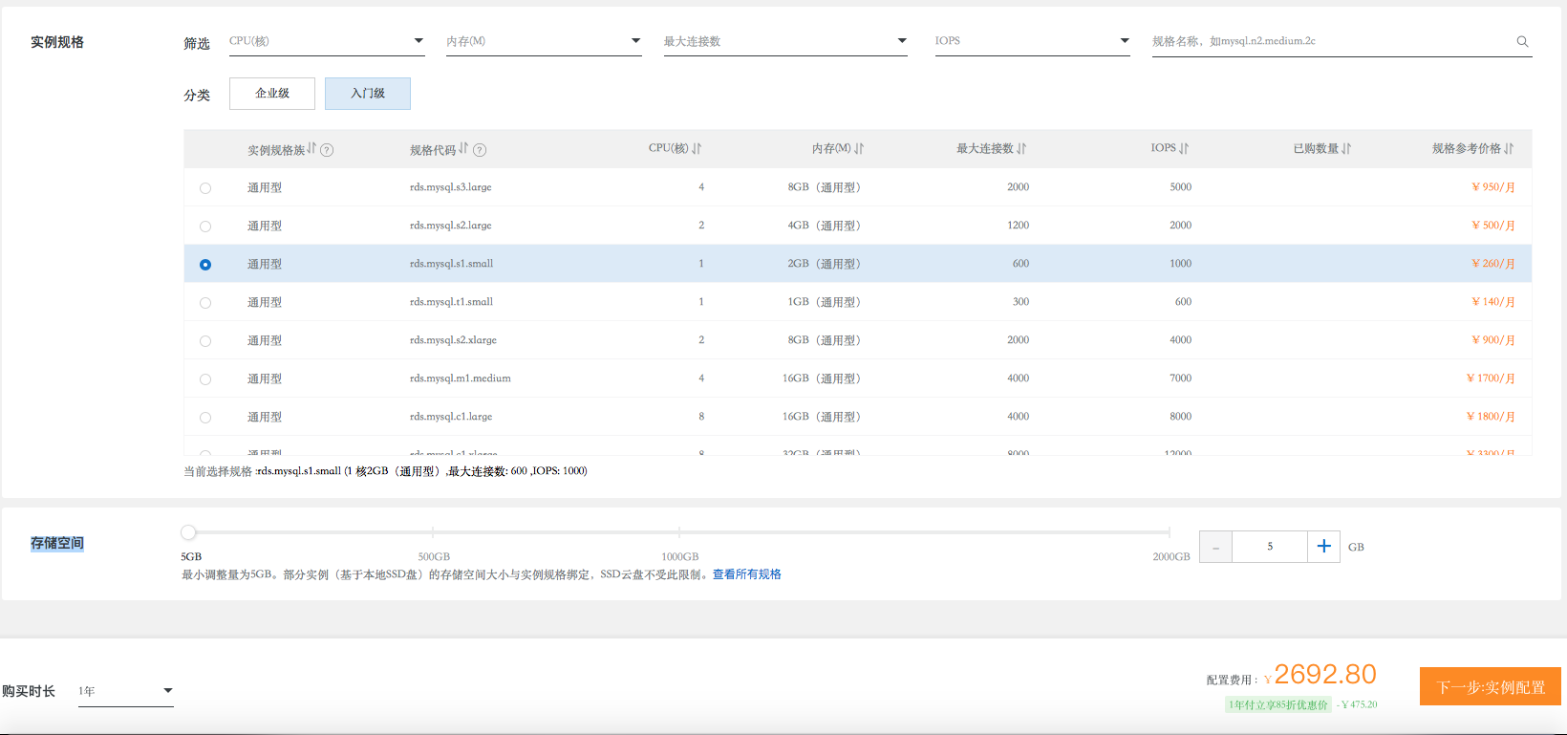The width and height of the screenshot is (1567, 735).
Task: Click the search magnifier icon in spec name field
Action: [1522, 42]
